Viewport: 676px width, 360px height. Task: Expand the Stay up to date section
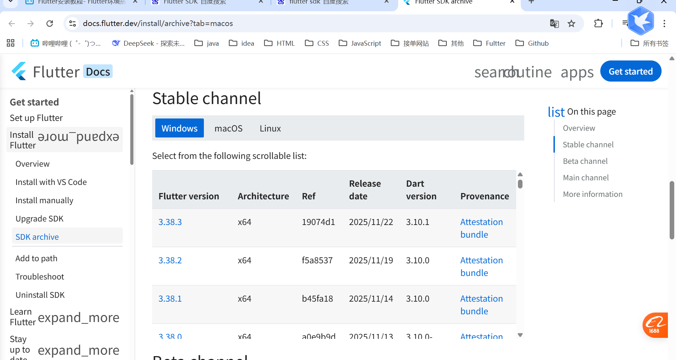[78, 350]
